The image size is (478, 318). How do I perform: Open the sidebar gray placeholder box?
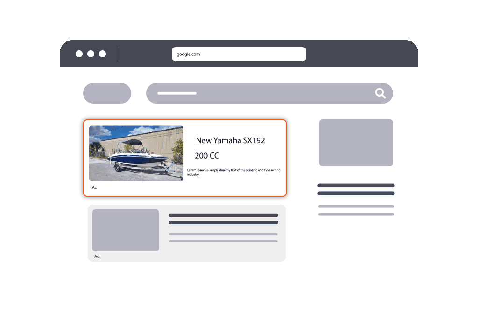356,143
